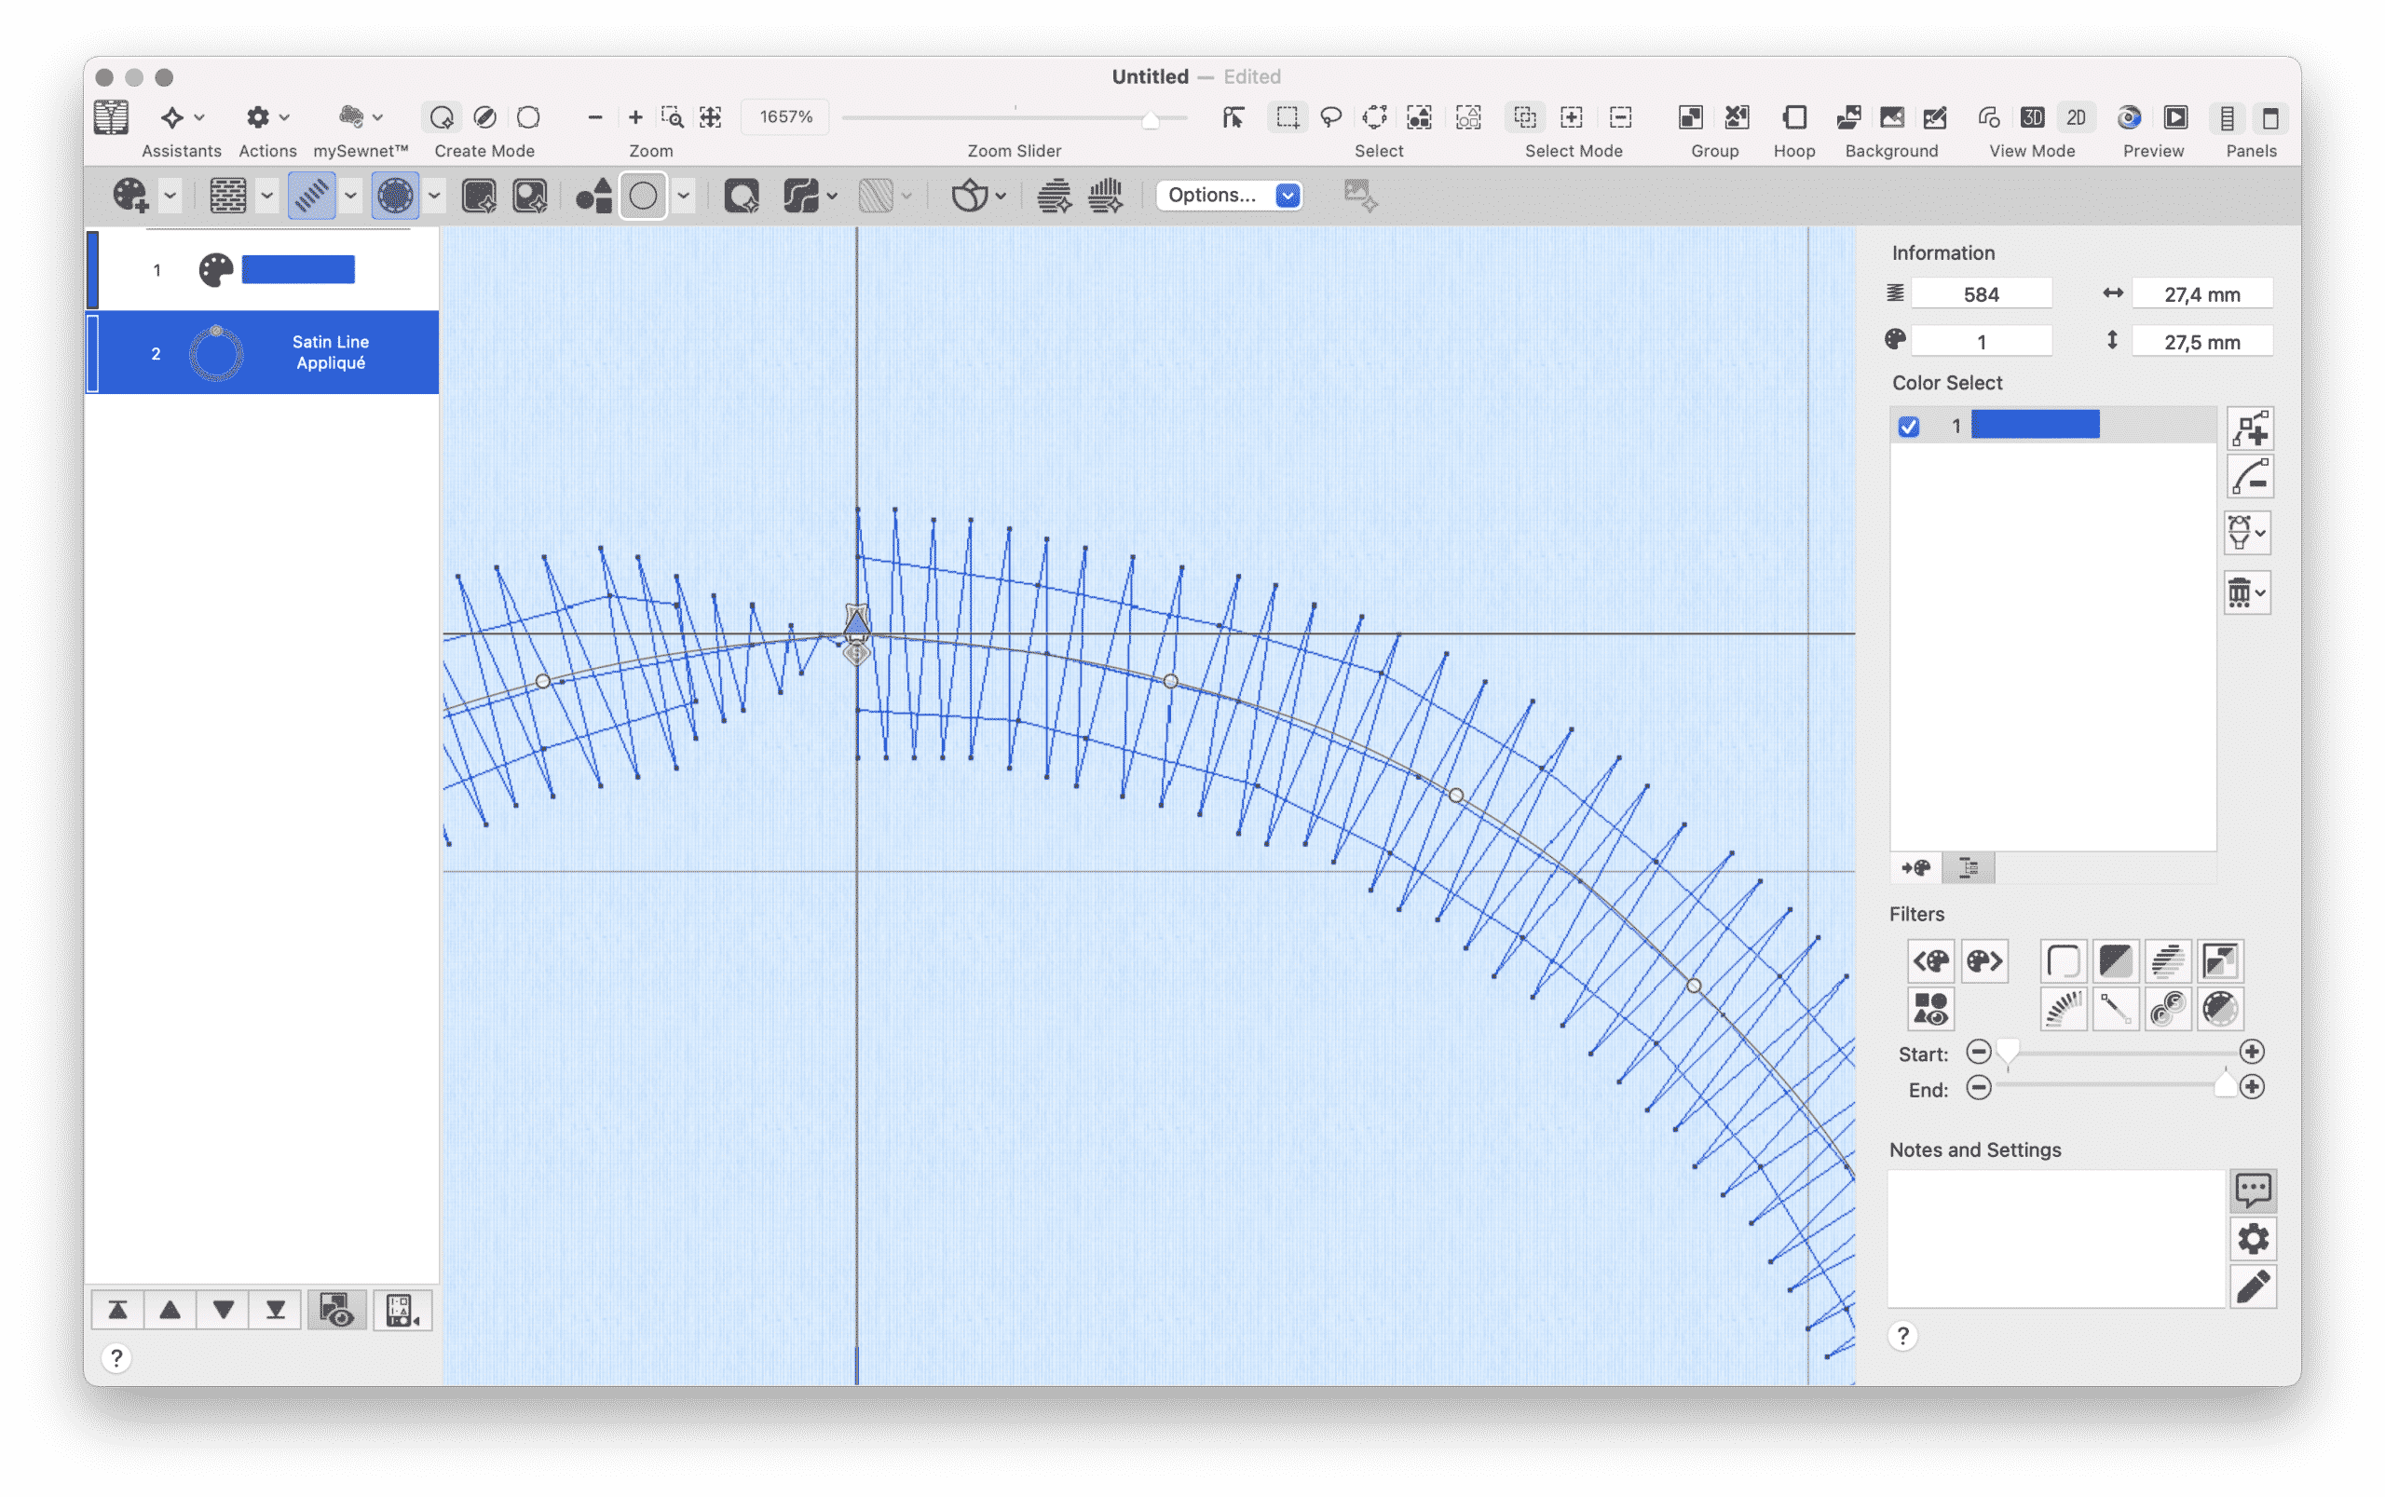Switch to 3D view mode
The height and width of the screenshot is (1497, 2385).
click(x=2032, y=117)
